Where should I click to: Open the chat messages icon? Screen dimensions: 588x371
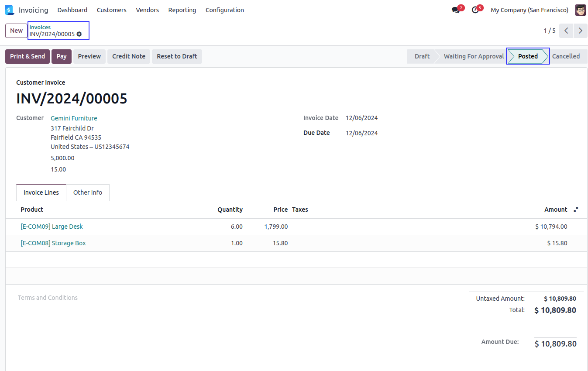point(456,10)
